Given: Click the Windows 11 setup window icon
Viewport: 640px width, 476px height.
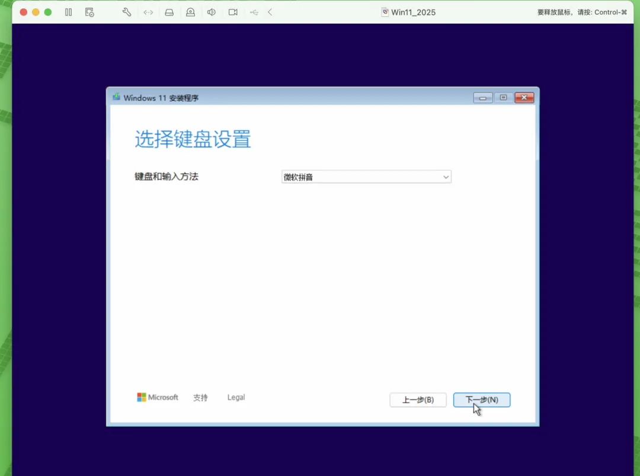Looking at the screenshot, I should click(116, 97).
